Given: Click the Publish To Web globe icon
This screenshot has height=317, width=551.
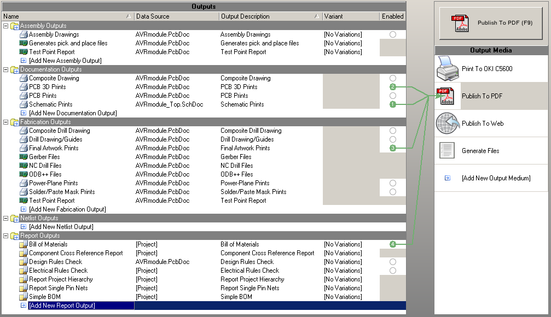Looking at the screenshot, I should click(448, 123).
